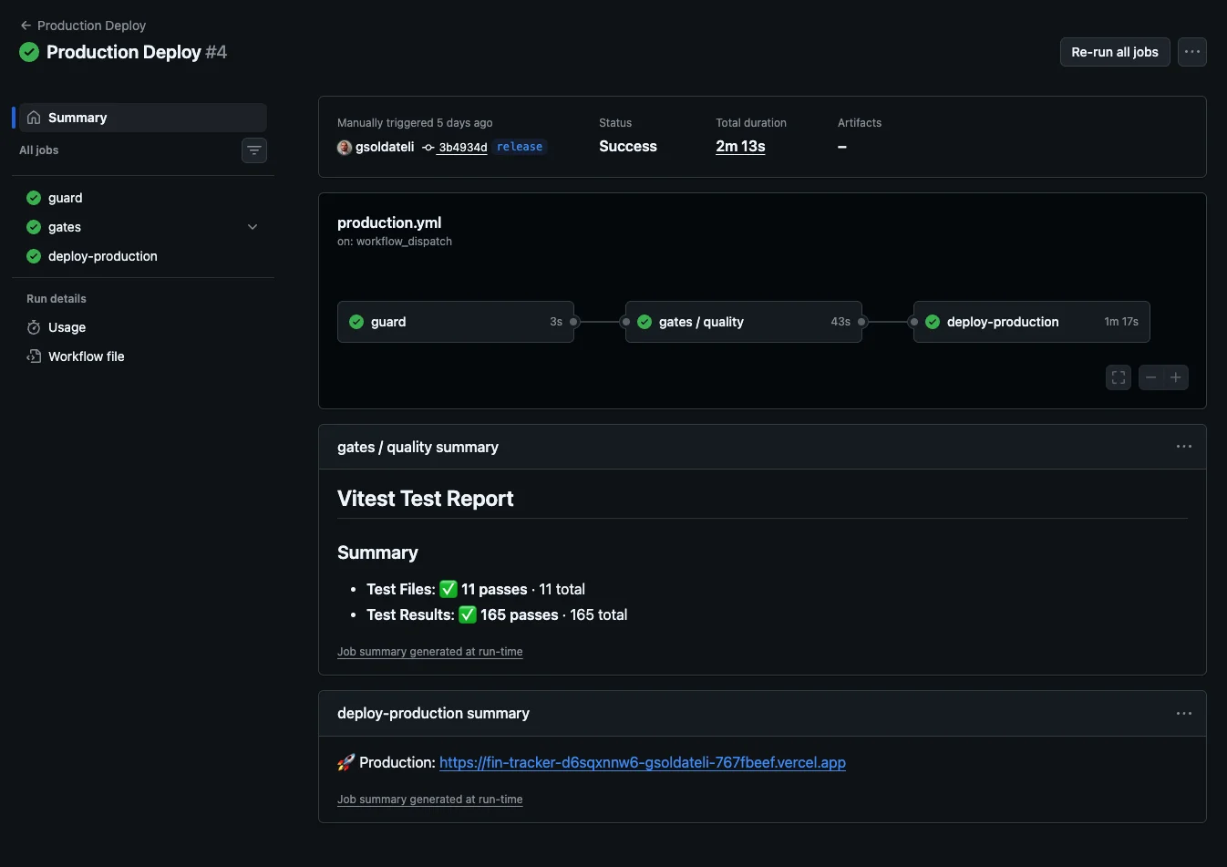Click the guard node in workflow graph
Screen dimensions: 1227x867
tap(456, 322)
